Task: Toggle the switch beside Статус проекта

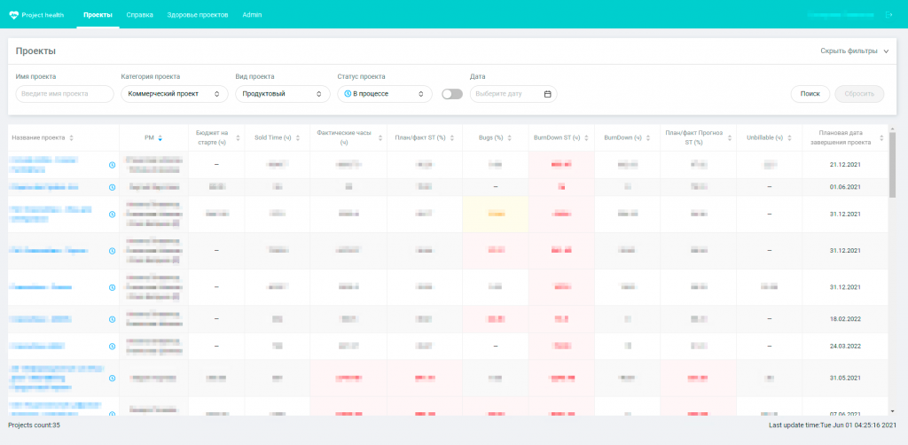Action: point(451,94)
